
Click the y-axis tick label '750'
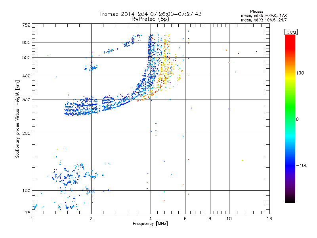pos(26,25)
